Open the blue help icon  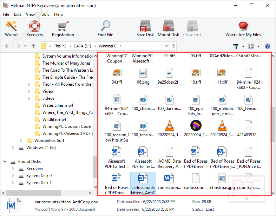pyautogui.click(x=267, y=46)
